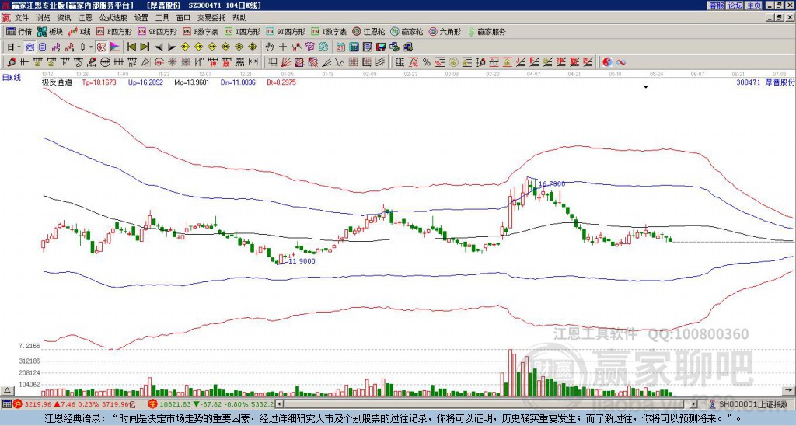Open the 板块 sector view

tap(50, 32)
